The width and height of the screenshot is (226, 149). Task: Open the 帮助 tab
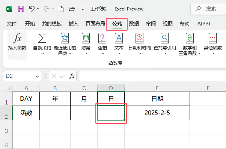[x=184, y=24]
